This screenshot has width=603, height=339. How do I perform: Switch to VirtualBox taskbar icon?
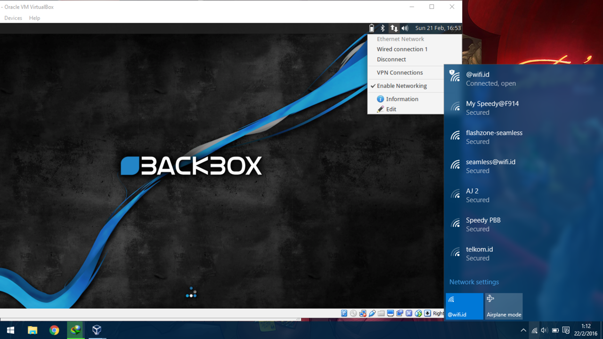coord(97,330)
